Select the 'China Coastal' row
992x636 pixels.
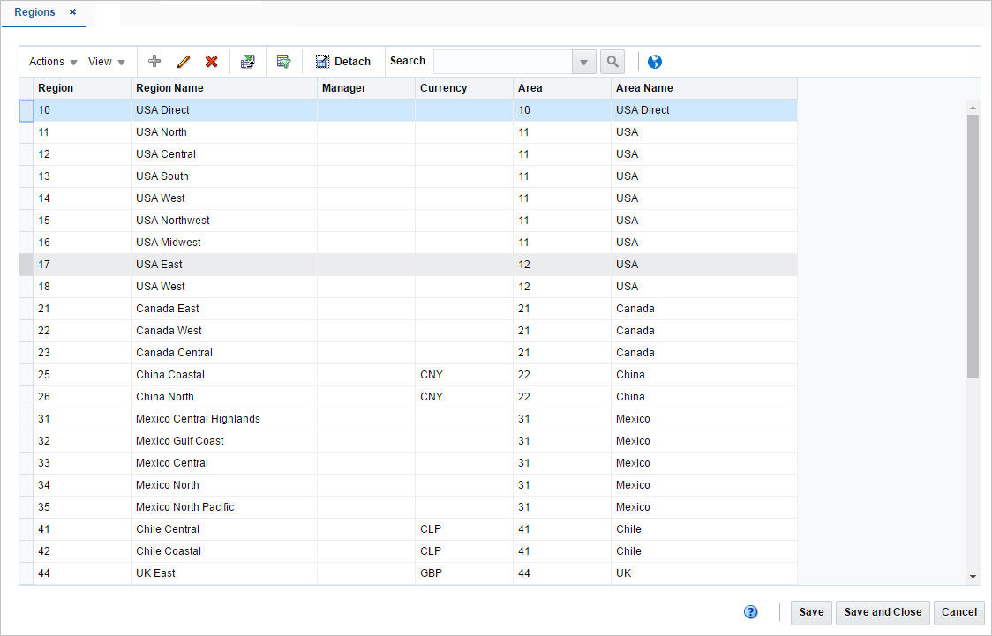pos(408,375)
